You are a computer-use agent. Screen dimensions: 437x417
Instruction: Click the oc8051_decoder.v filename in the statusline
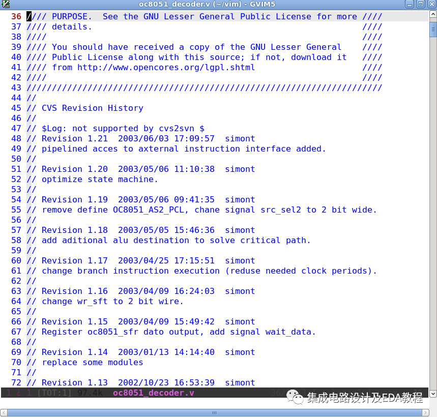(153, 393)
